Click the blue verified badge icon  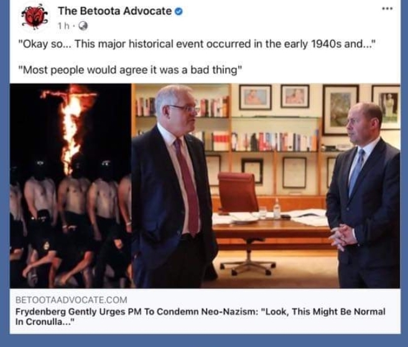click(x=178, y=11)
